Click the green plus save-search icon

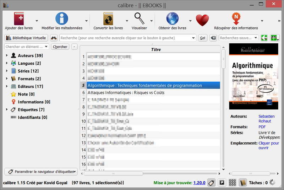274,38
